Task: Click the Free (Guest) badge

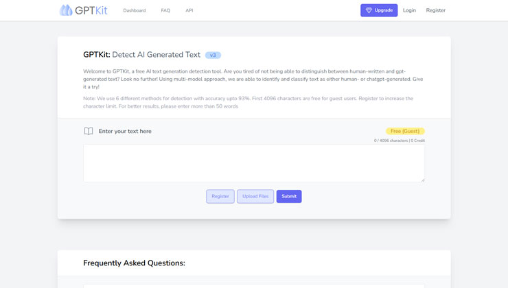Action: pos(405,131)
